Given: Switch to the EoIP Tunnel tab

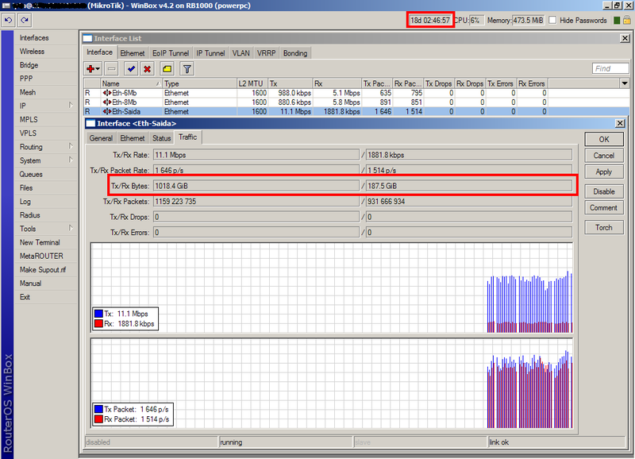Looking at the screenshot, I should (171, 53).
